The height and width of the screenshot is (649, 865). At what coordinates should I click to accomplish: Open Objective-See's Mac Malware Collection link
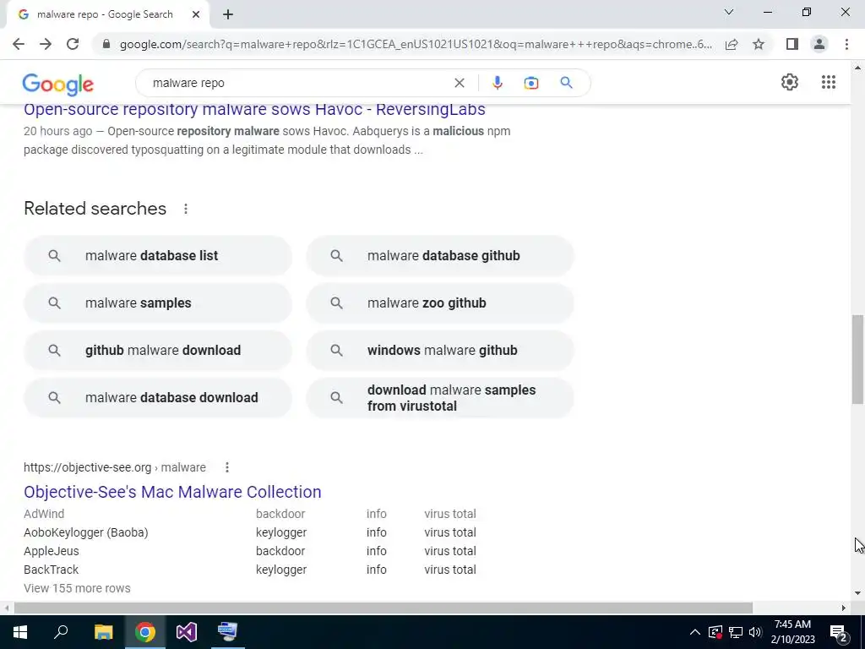click(x=172, y=492)
